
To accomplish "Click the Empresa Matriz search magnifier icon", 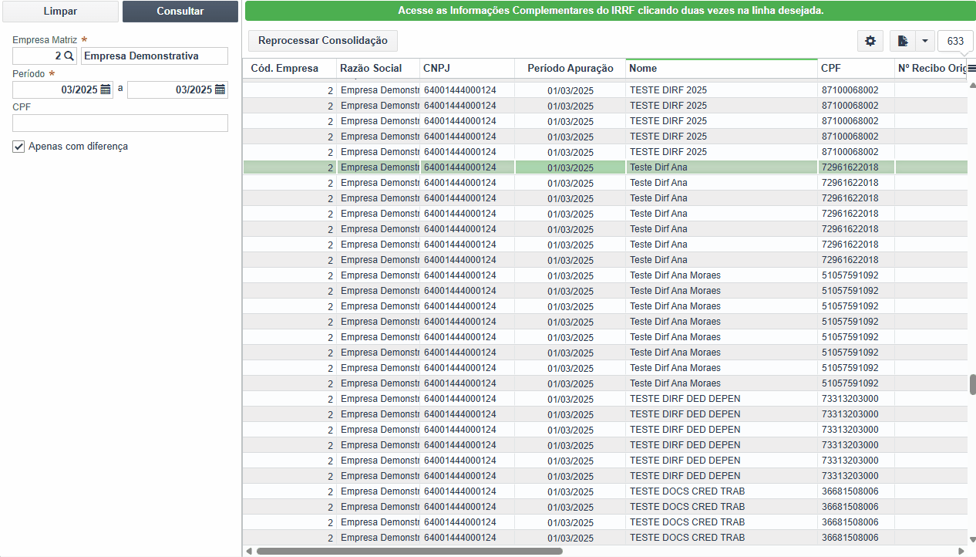I will coord(69,56).
